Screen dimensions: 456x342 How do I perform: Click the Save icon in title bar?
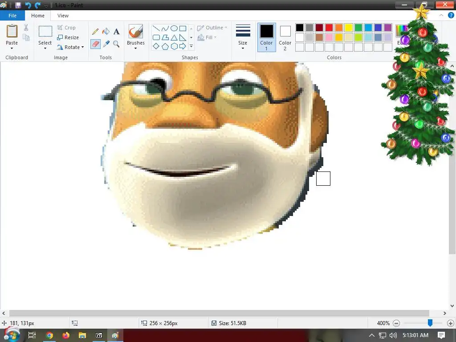point(18,5)
